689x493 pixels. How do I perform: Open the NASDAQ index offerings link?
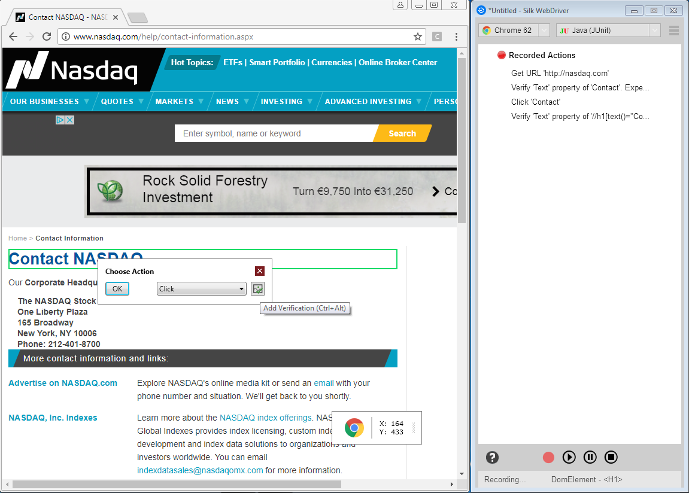point(265,418)
